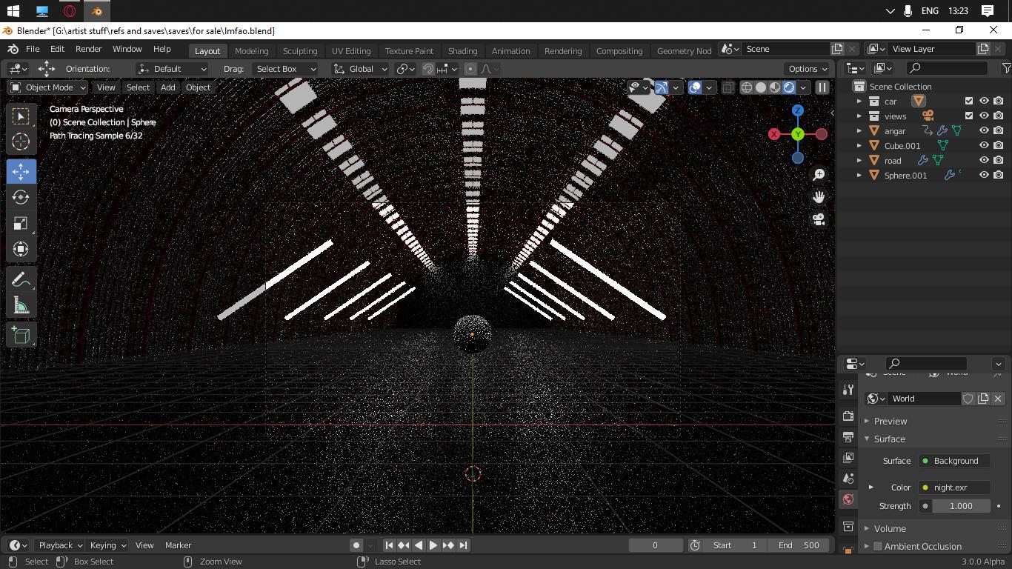Viewport: 1012px width, 569px height.
Task: Toggle the X-ray view button
Action: [728, 87]
